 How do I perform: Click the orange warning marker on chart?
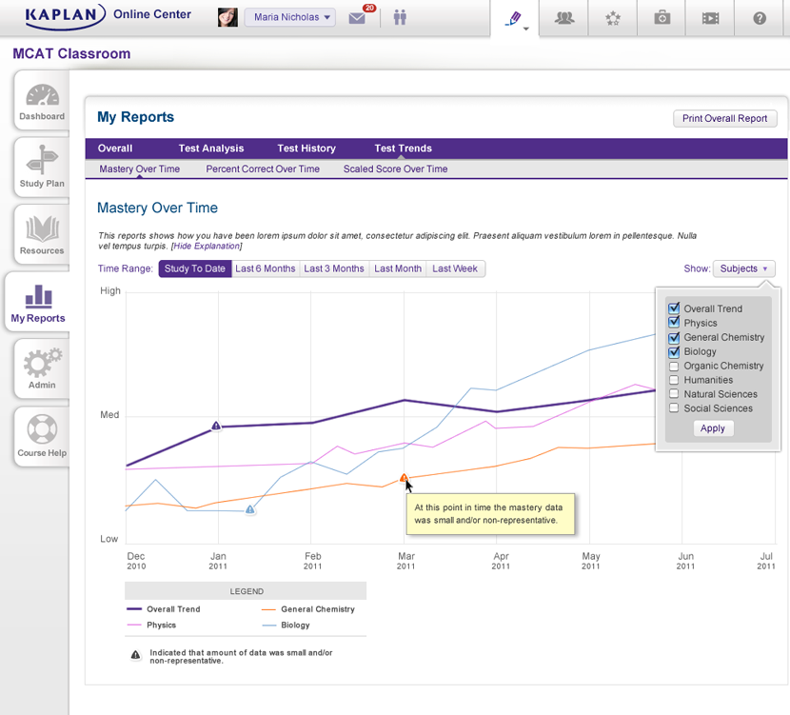pyautogui.click(x=405, y=478)
